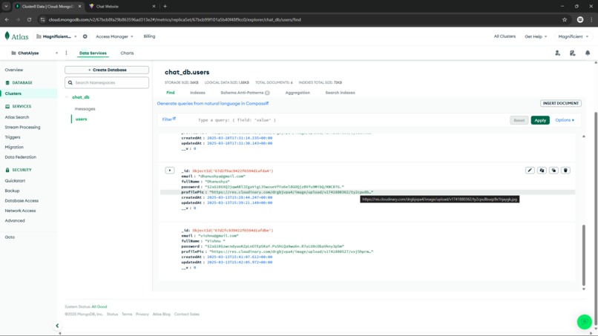Click the INSERT DOCUMENT button
The height and width of the screenshot is (336, 598).
pos(561,103)
